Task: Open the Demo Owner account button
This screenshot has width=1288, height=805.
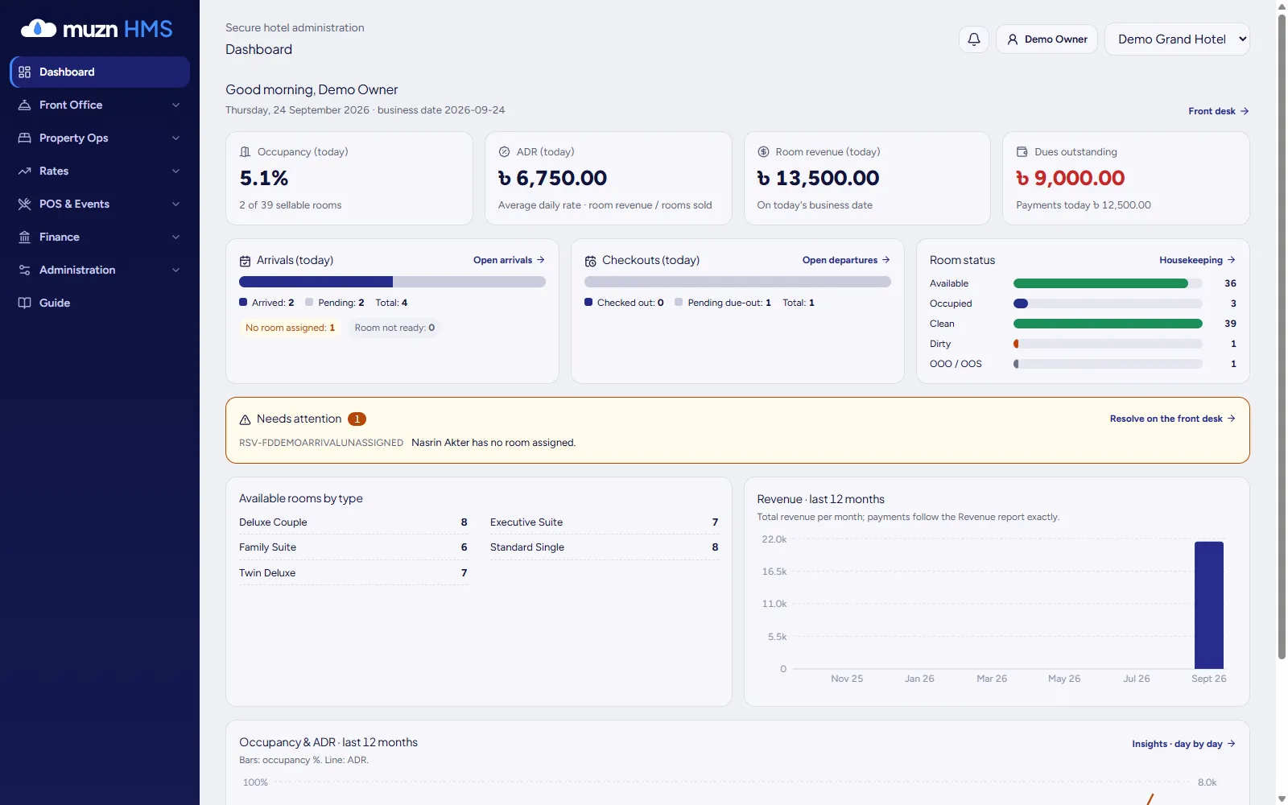Action: pyautogui.click(x=1046, y=39)
